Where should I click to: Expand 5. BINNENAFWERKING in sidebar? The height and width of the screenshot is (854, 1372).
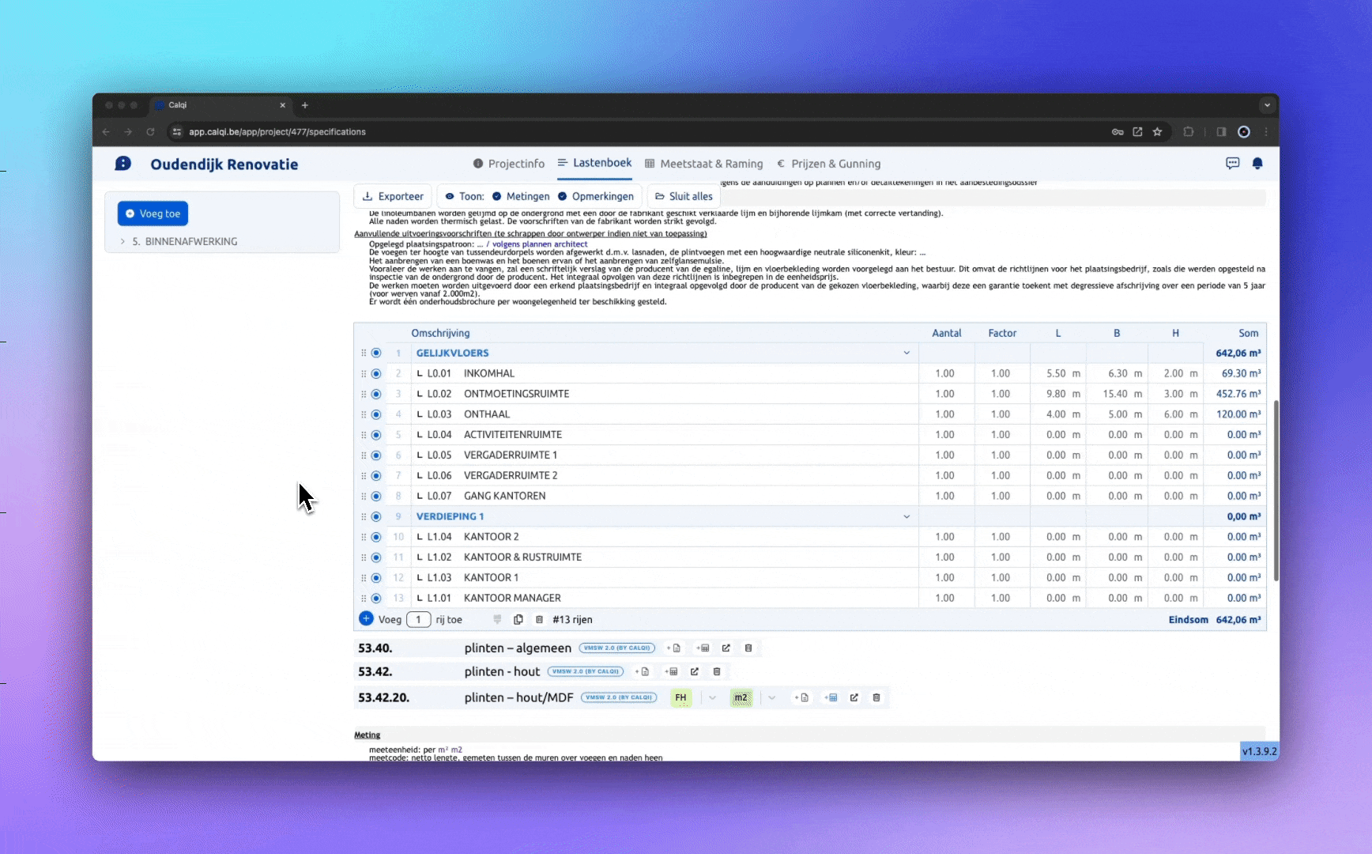(x=122, y=242)
